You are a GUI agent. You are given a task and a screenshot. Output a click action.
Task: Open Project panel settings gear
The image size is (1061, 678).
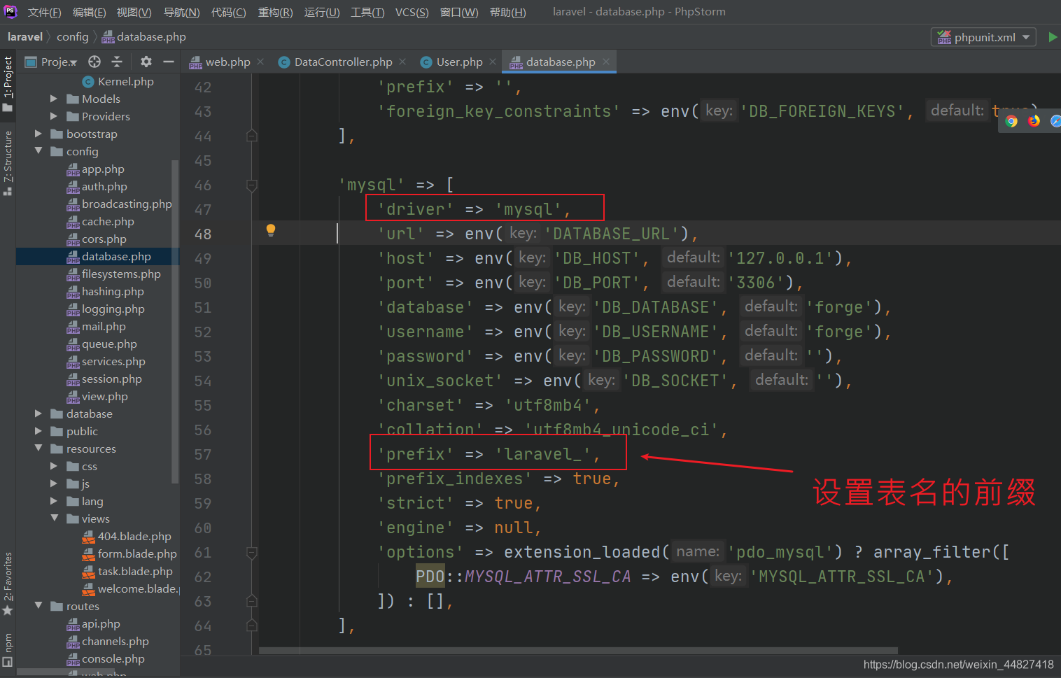146,62
